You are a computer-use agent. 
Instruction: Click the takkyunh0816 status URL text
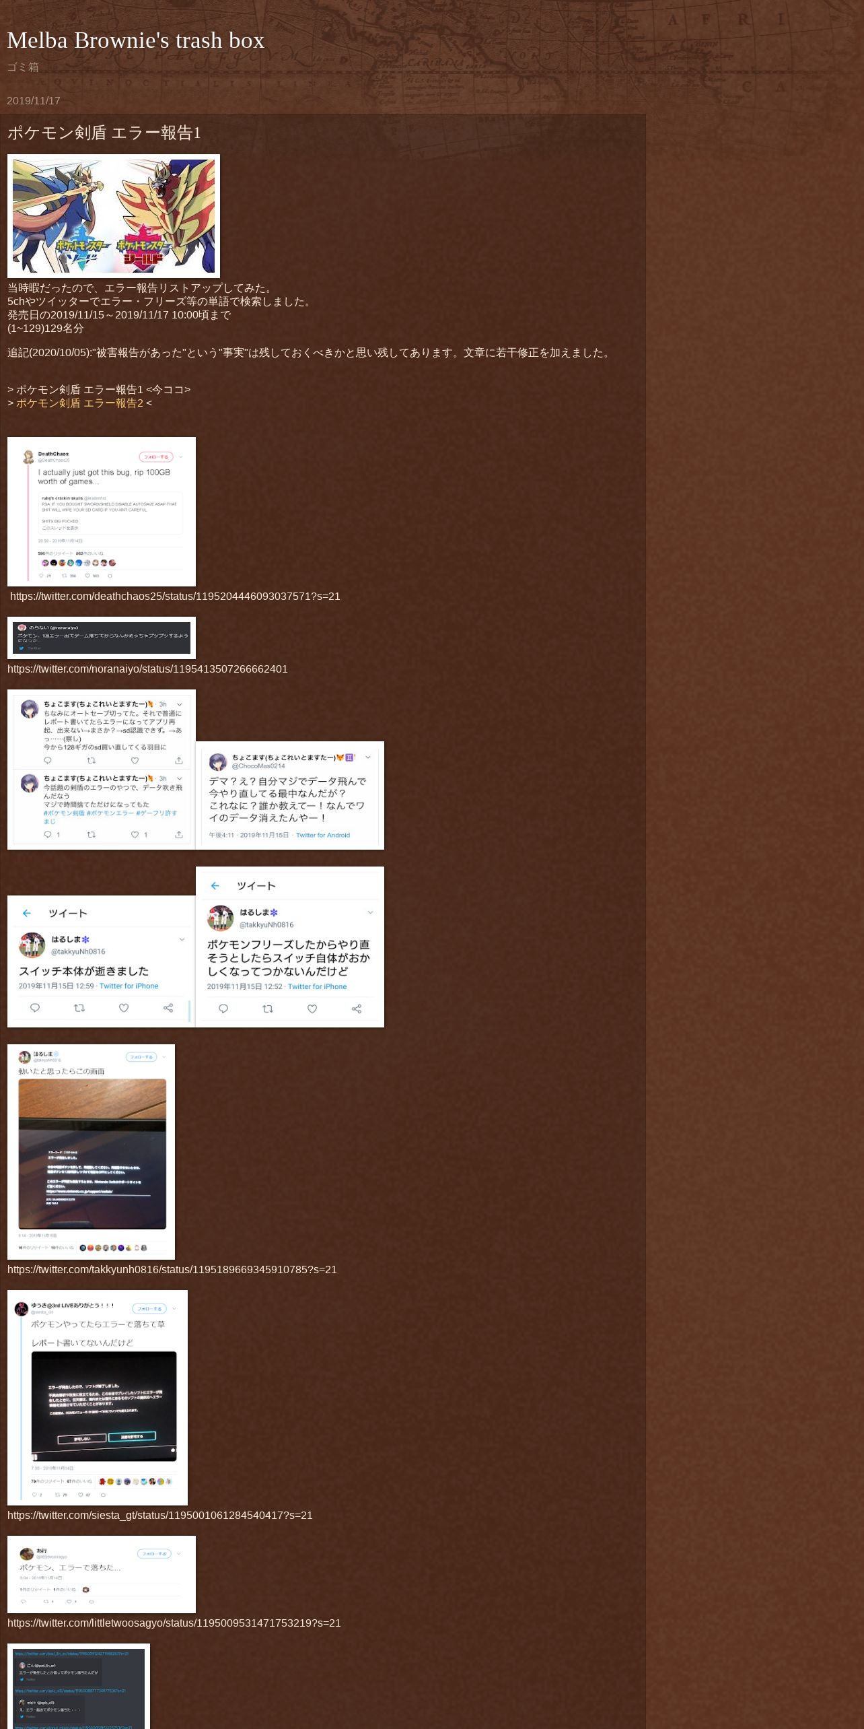click(172, 1269)
